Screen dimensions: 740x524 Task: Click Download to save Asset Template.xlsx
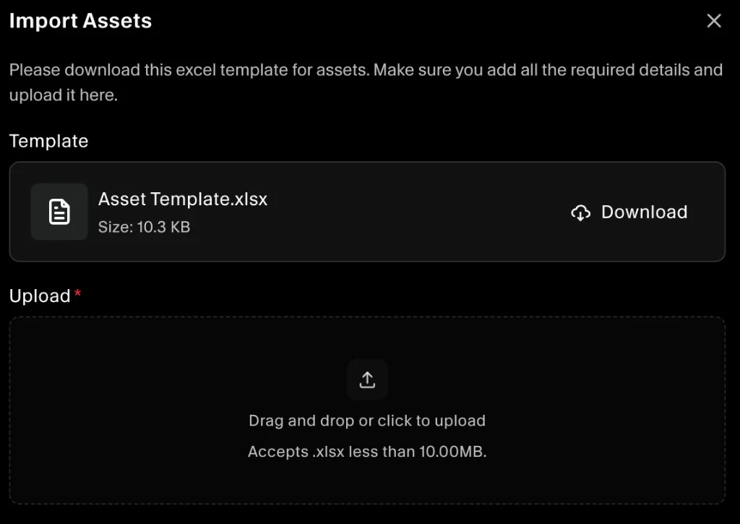[643, 212]
